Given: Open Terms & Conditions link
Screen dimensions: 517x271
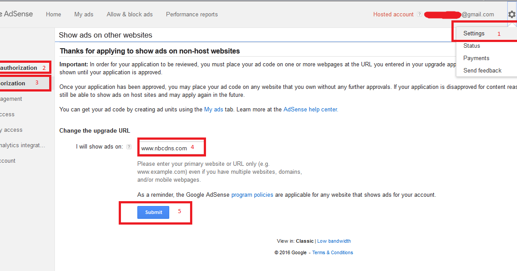Looking at the screenshot, I should (333, 252).
